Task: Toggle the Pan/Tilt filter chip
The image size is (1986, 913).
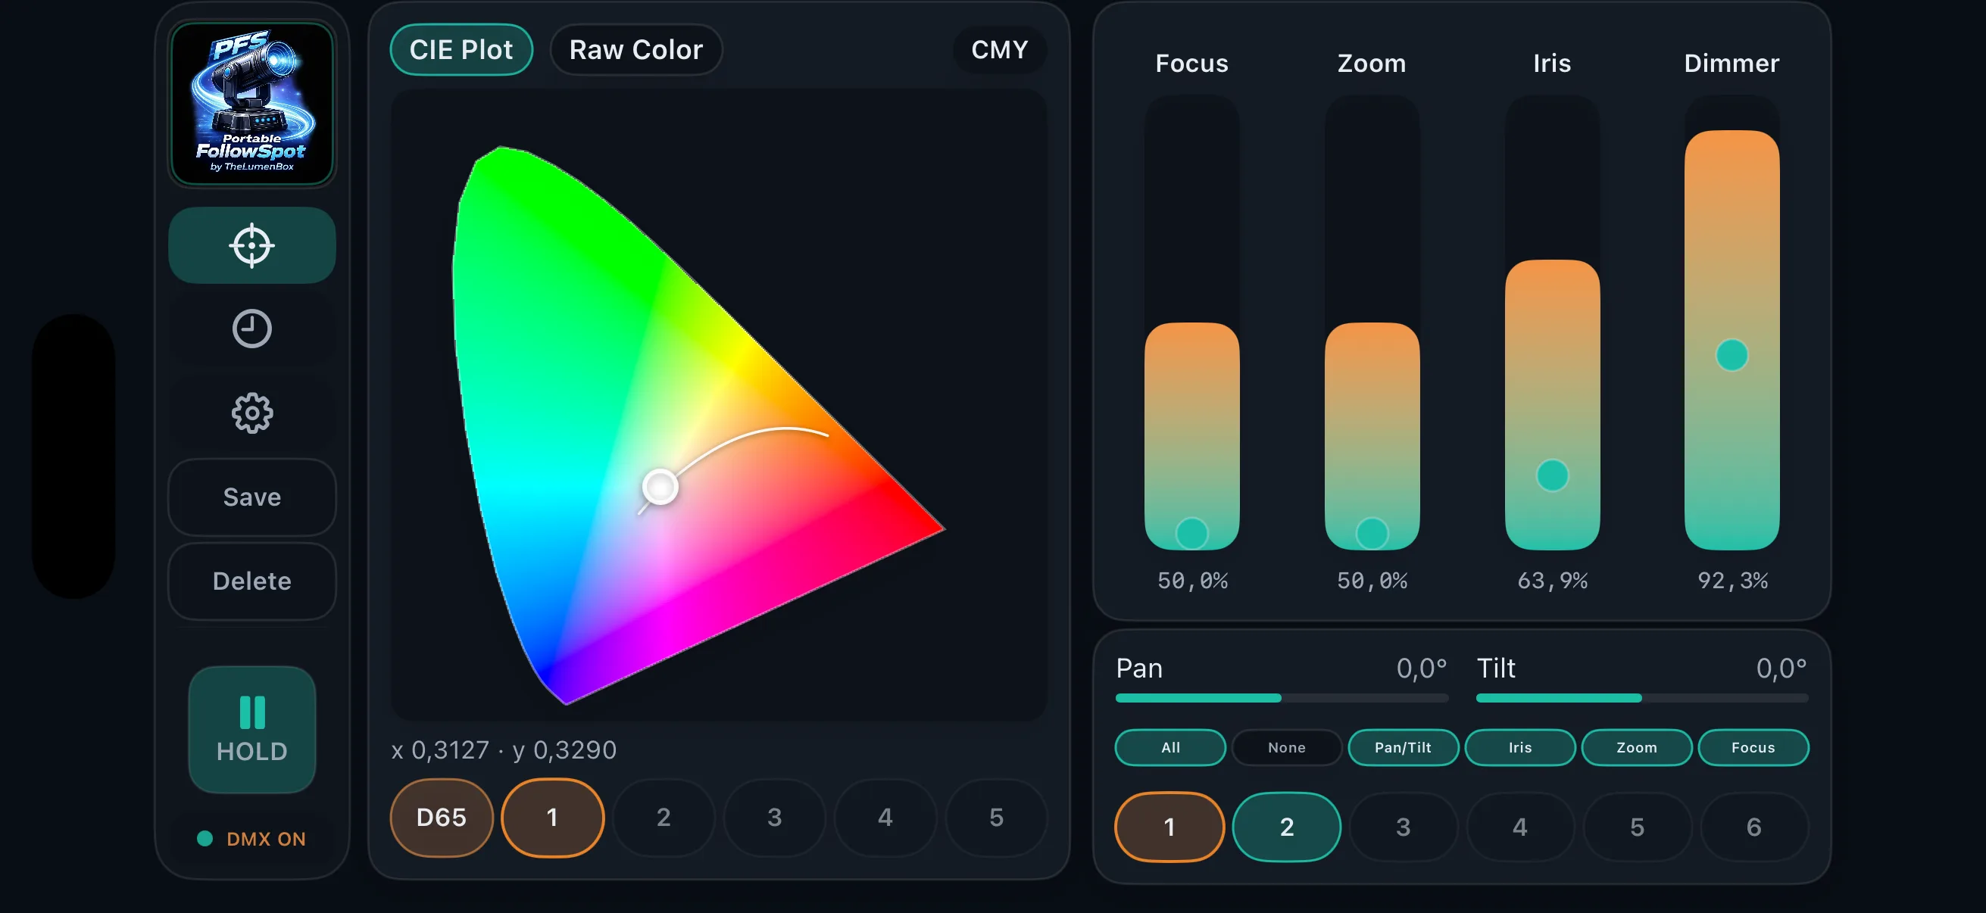Action: (1402, 746)
